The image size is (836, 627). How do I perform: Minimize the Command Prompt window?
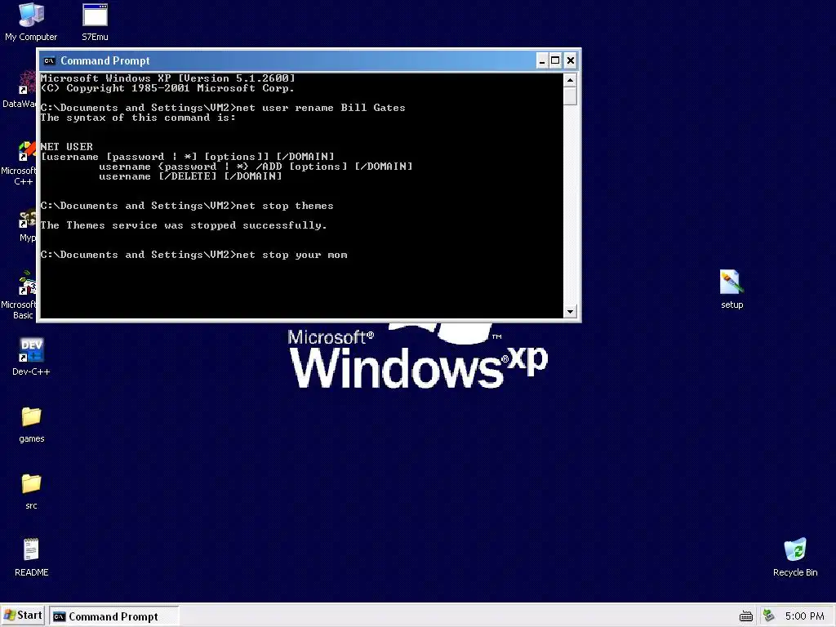(x=542, y=60)
